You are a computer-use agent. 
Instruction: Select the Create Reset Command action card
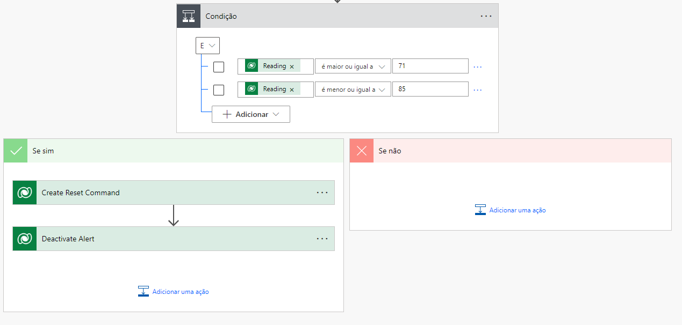[174, 193]
